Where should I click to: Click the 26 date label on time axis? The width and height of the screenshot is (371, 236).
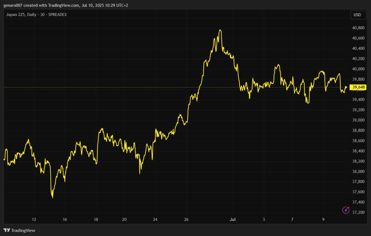coord(186,219)
